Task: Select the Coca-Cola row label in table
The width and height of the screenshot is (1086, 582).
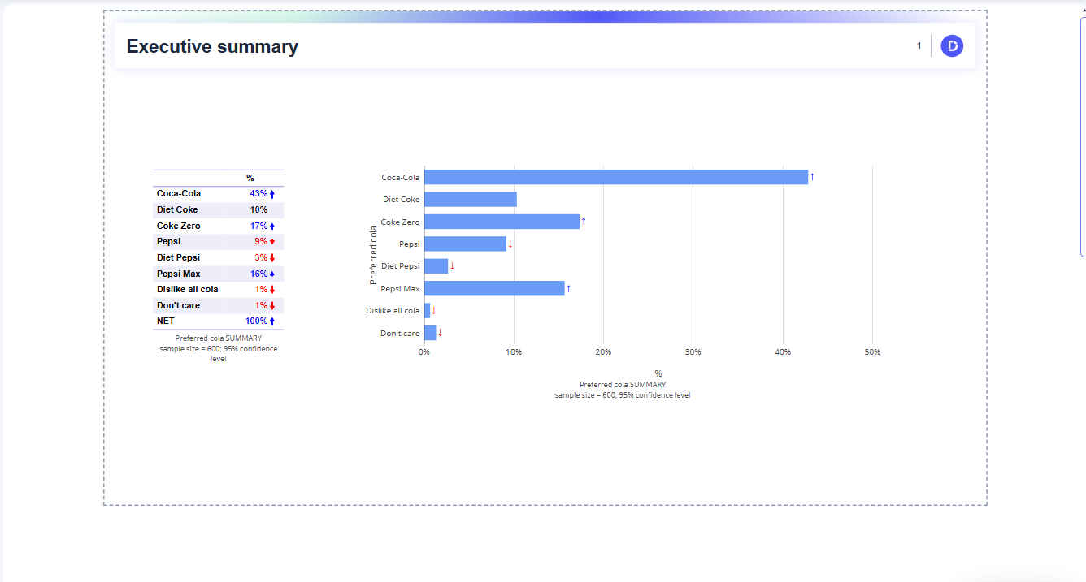Action: coord(179,194)
